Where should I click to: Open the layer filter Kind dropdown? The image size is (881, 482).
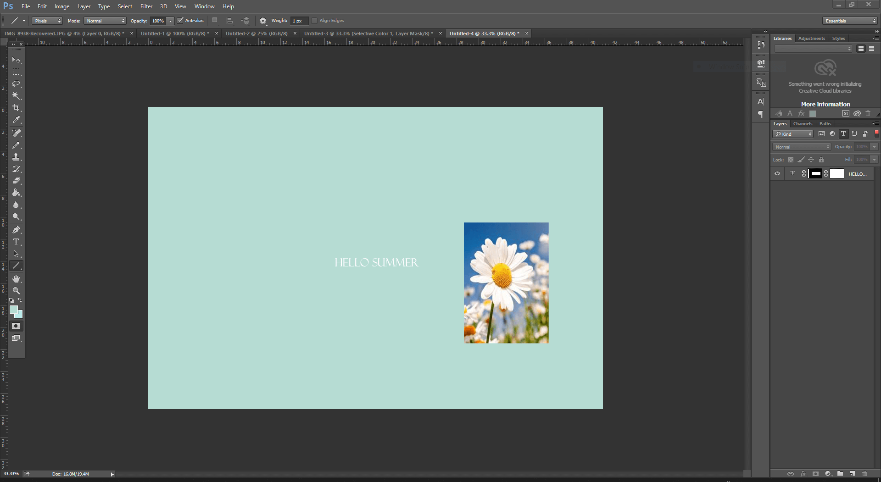pyautogui.click(x=792, y=134)
